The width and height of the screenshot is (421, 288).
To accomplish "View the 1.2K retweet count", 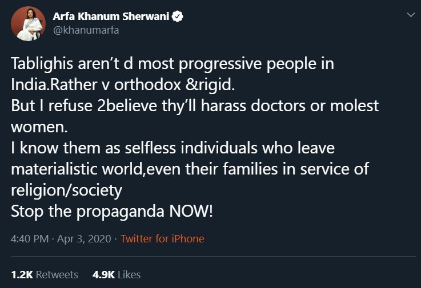I will 22,274.
